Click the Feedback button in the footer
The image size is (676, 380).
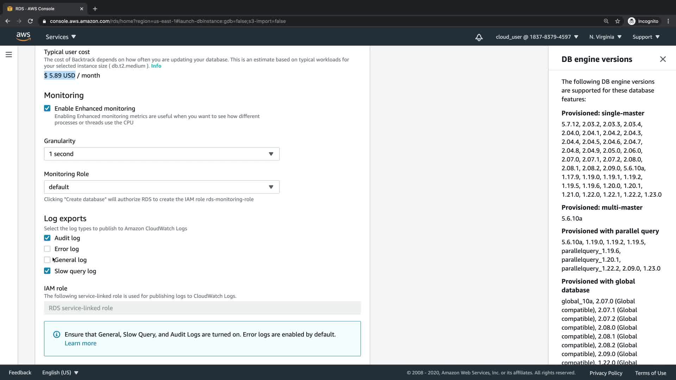pyautogui.click(x=20, y=373)
